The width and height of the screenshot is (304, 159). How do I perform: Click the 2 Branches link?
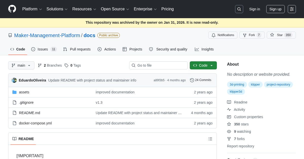point(50,65)
